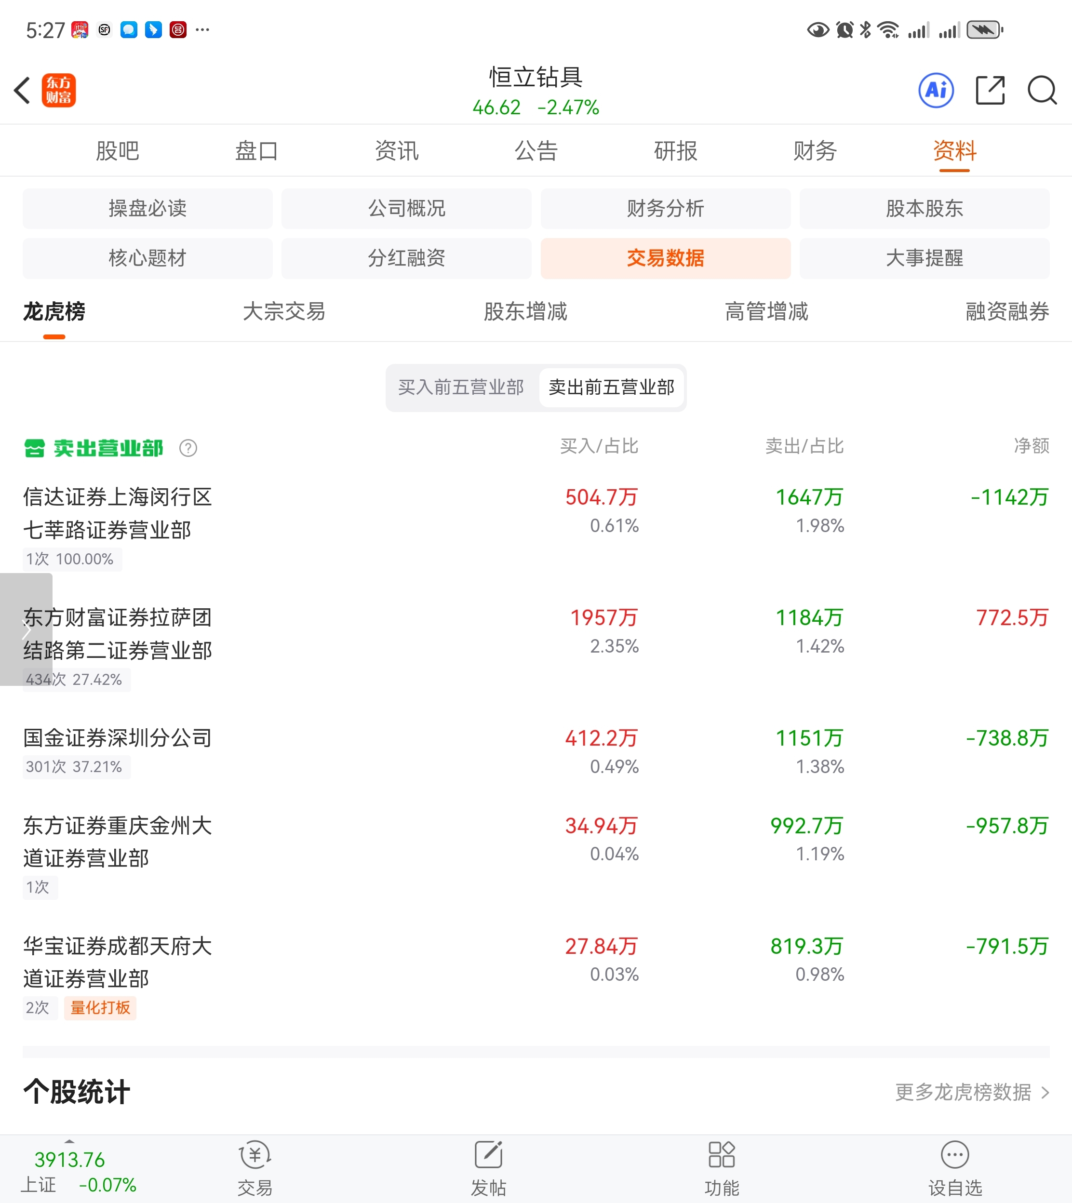Tap the 设自选 icon
The height and width of the screenshot is (1203, 1072).
tap(954, 1155)
